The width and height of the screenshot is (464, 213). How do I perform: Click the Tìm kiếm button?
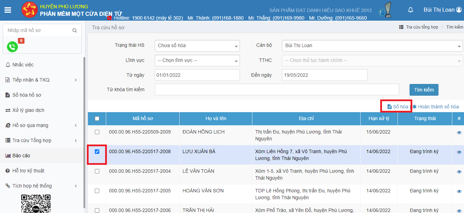tap(424, 90)
